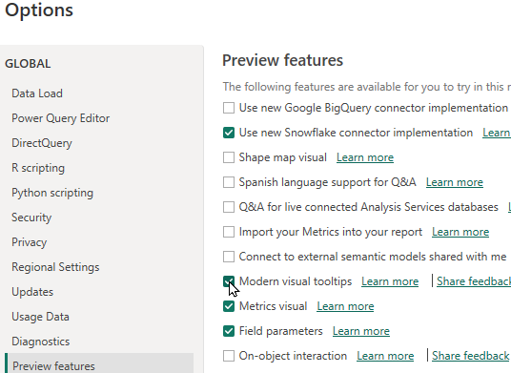
Task: Enable the Shape map visual checkbox
Action: [229, 157]
